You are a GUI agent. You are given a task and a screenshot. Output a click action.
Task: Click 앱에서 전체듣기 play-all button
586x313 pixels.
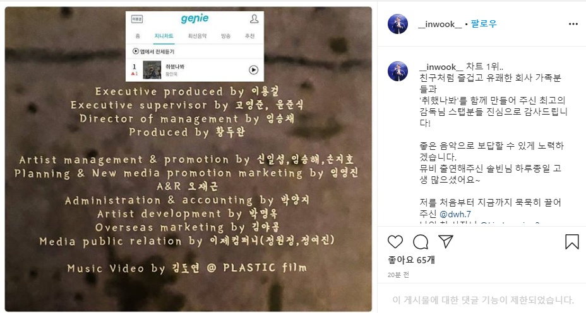click(153, 52)
